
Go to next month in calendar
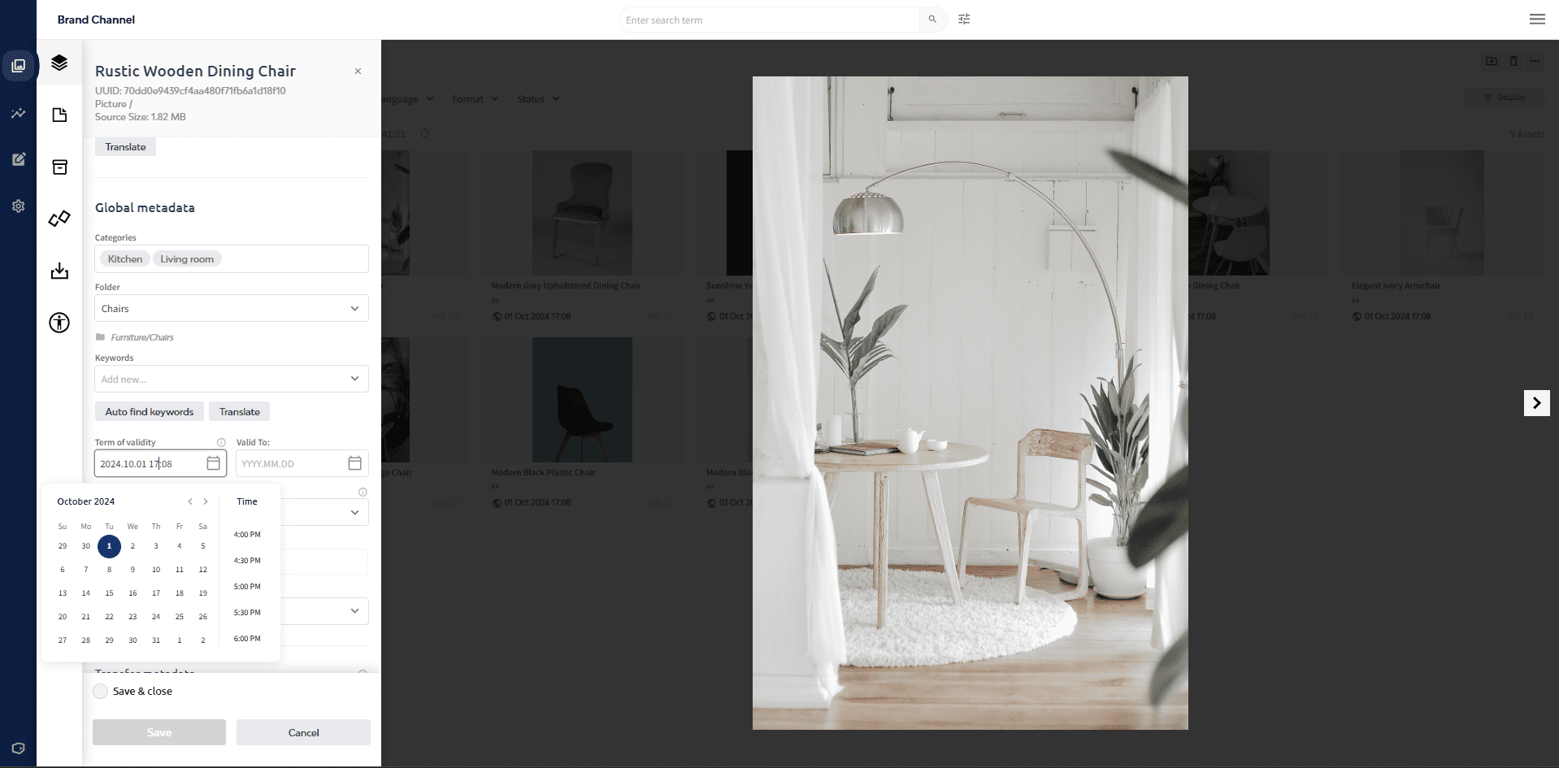[x=206, y=501]
